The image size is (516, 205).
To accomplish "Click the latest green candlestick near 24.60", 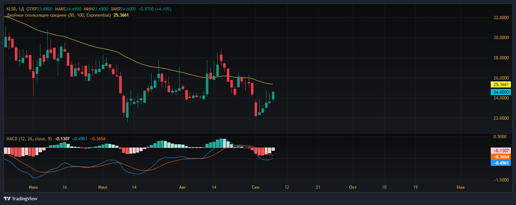I will click(273, 96).
